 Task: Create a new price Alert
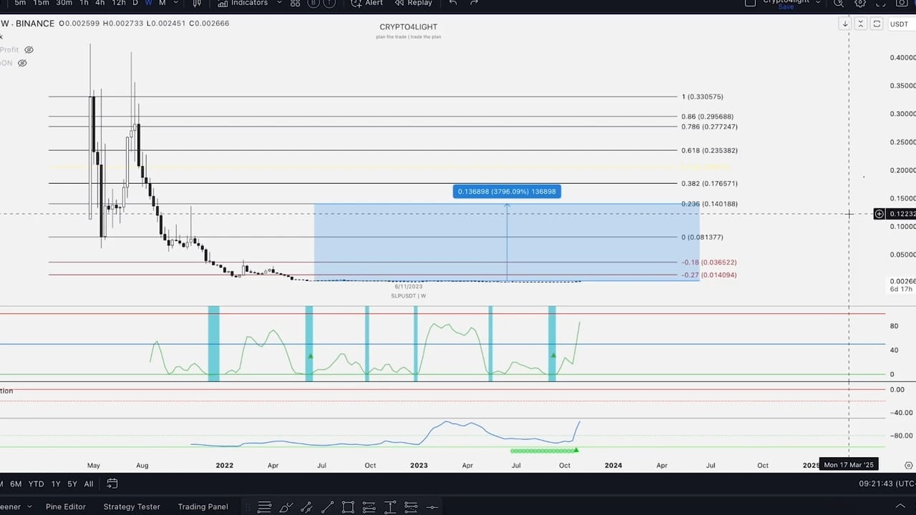click(x=373, y=4)
